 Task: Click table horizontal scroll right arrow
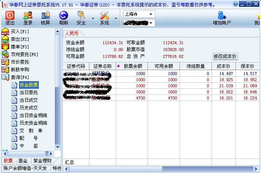[x=256, y=169]
